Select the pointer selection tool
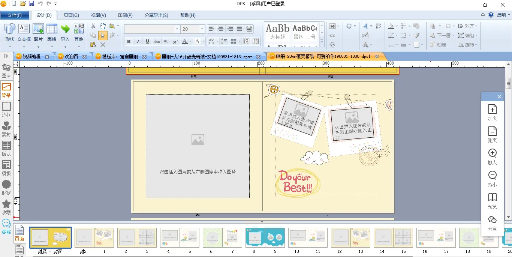 click(103, 36)
